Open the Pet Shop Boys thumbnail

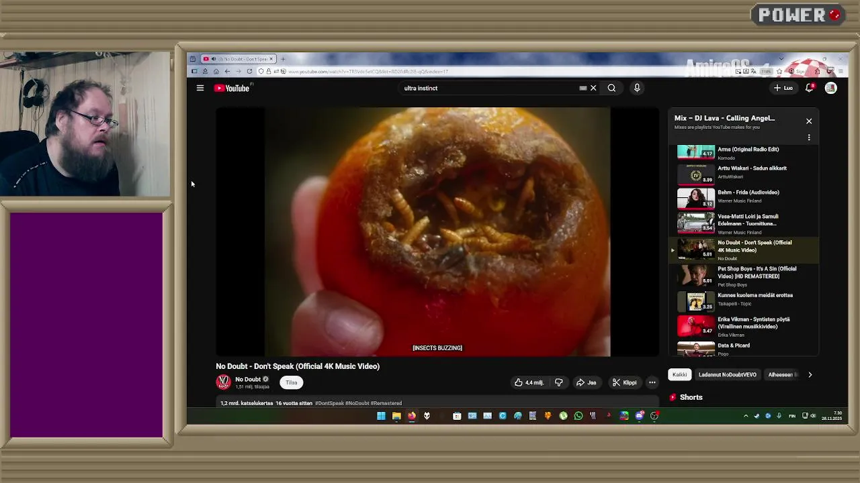coord(695,275)
